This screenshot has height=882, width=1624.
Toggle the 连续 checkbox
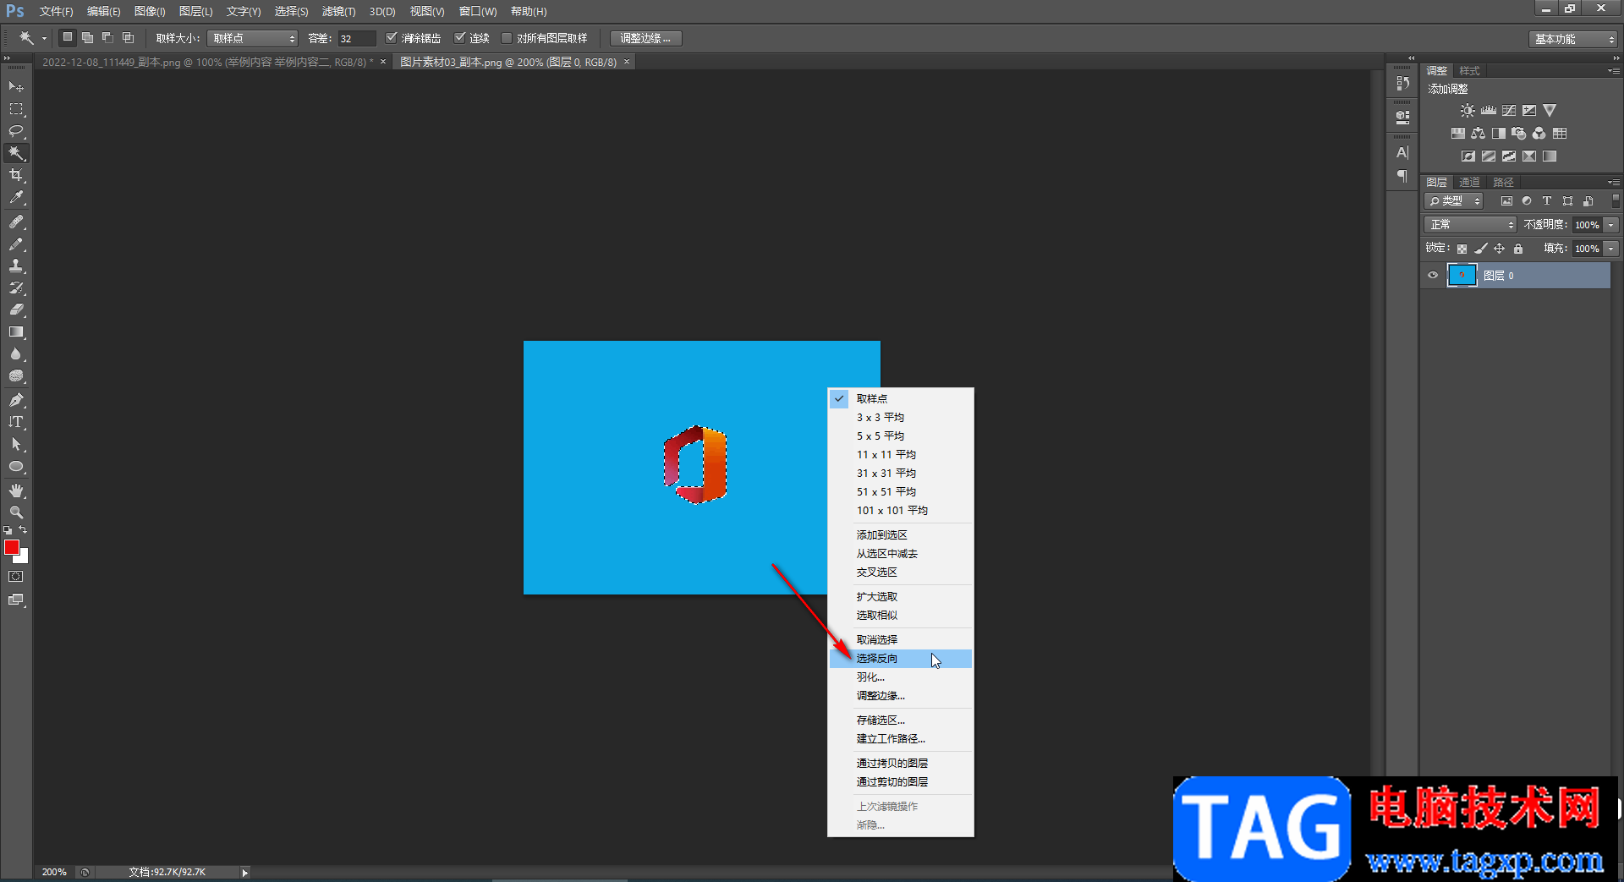[460, 37]
